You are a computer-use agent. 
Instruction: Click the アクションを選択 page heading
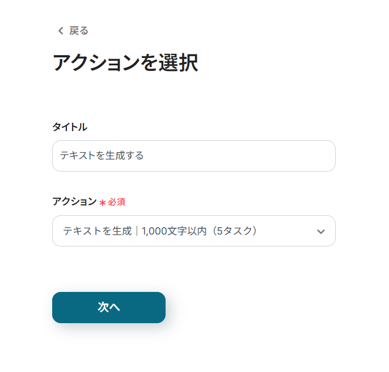[x=125, y=63]
